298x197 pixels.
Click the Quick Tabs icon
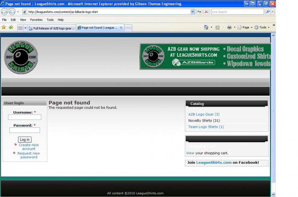click(20, 28)
